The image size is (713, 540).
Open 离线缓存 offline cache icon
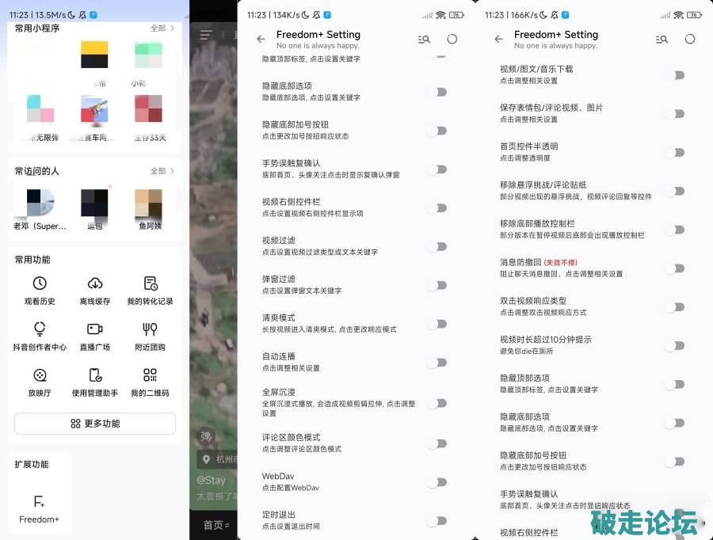click(x=94, y=283)
